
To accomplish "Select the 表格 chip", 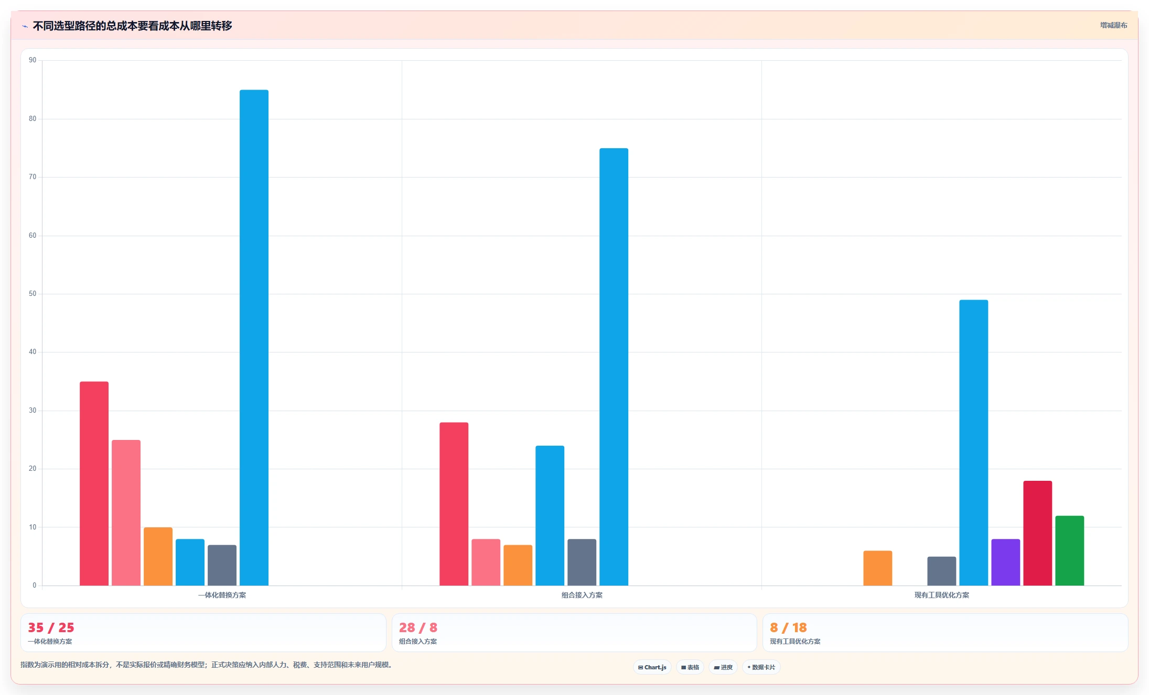I will click(690, 667).
